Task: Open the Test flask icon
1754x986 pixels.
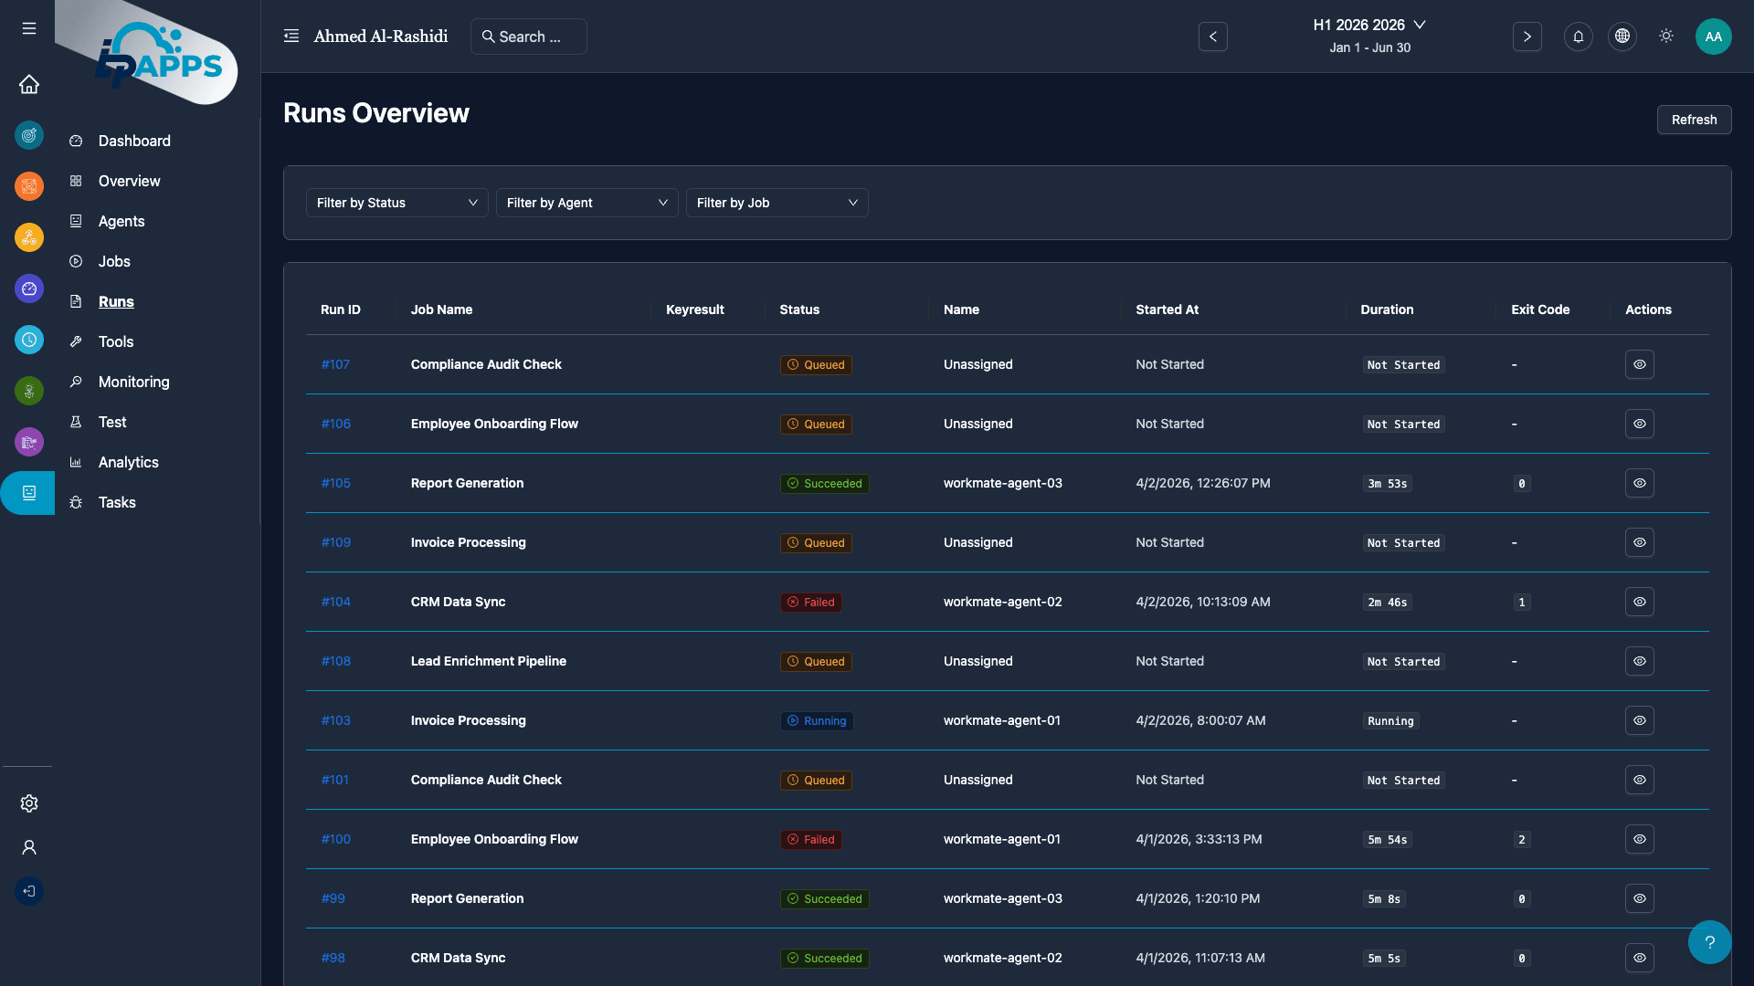Action: click(x=77, y=422)
